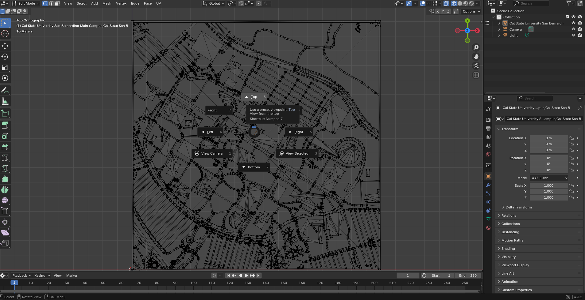Select the 3D Cursor tool
The width and height of the screenshot is (585, 300).
pos(5,34)
